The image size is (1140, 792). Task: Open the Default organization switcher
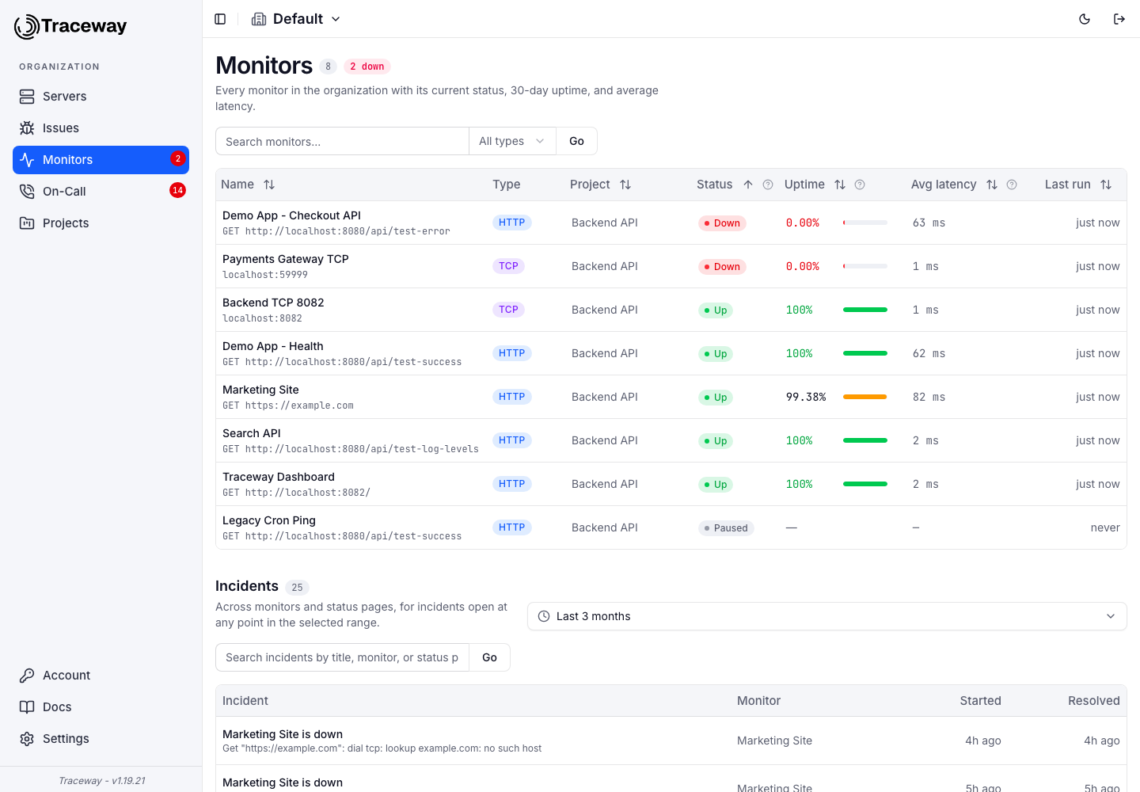click(x=296, y=19)
